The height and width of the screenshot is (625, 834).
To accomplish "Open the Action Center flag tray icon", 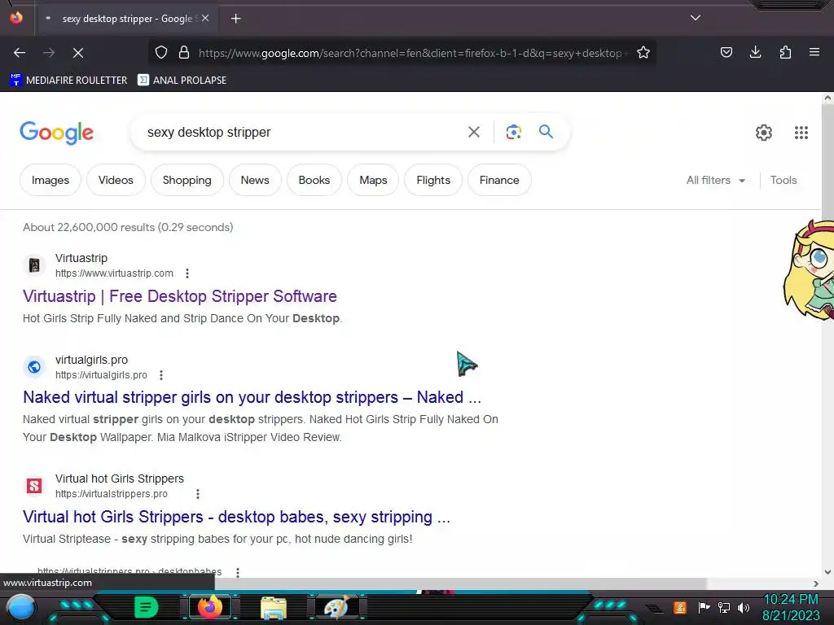I will point(704,607).
